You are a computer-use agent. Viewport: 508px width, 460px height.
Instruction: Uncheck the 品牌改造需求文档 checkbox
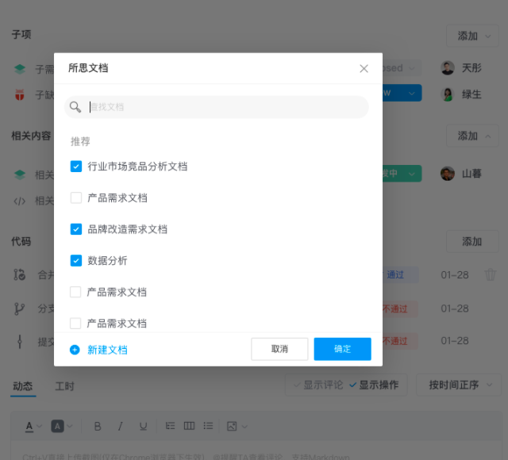point(76,229)
